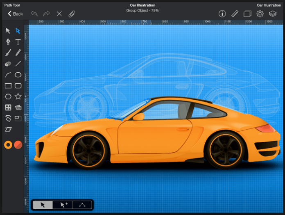Select the Star shape tool
Screen dimensions: 285x215
point(18,96)
